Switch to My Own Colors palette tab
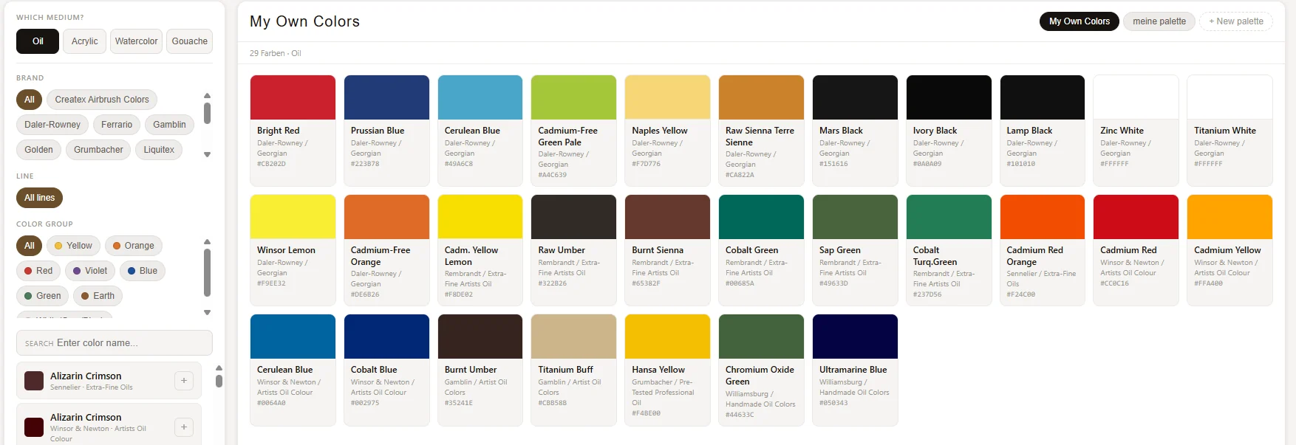Image resolution: width=1296 pixels, height=445 pixels. click(1080, 21)
